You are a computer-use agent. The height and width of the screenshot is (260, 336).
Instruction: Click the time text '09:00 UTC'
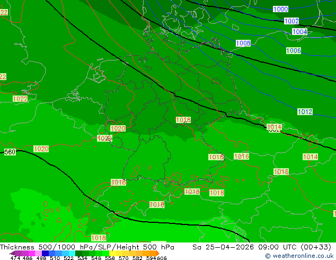coord(277,247)
